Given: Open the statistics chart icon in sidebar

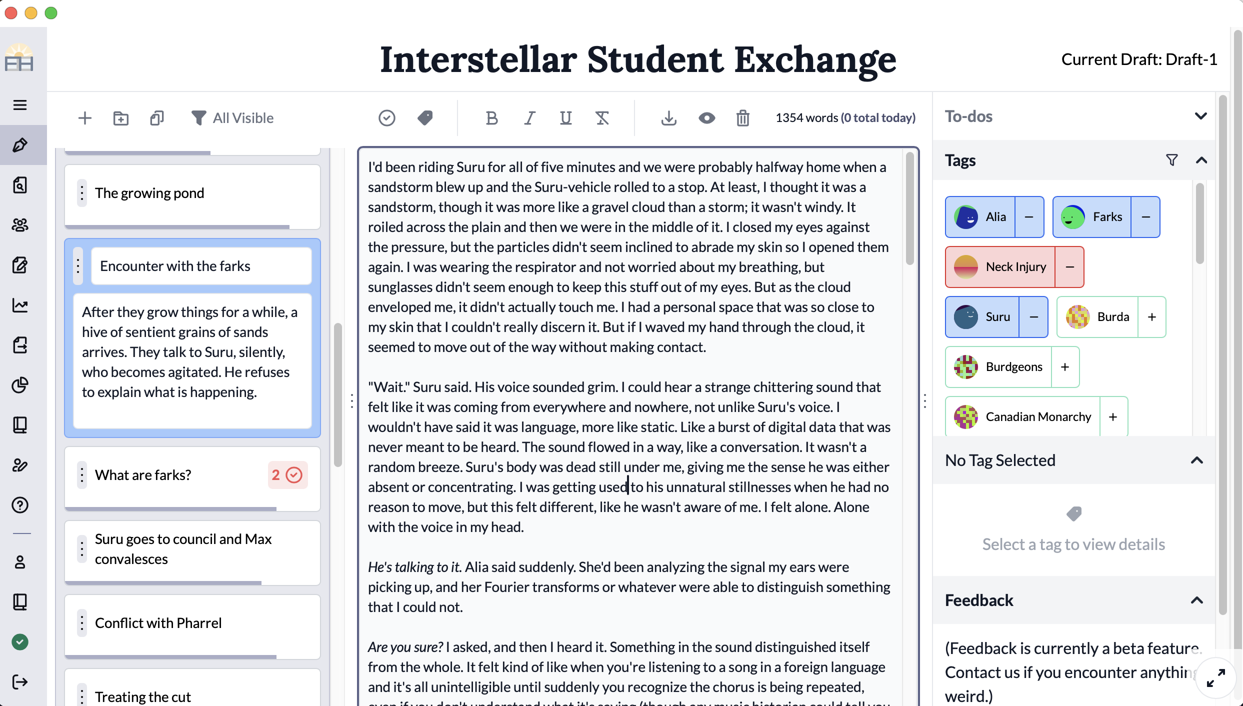Looking at the screenshot, I should click(x=20, y=305).
